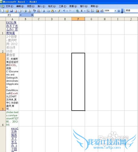Open the Undo history dropdown arrow
The width and height of the screenshot is (138, 152).
(x=67, y=11)
